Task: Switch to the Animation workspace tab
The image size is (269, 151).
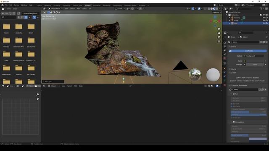Action: tap(97, 5)
